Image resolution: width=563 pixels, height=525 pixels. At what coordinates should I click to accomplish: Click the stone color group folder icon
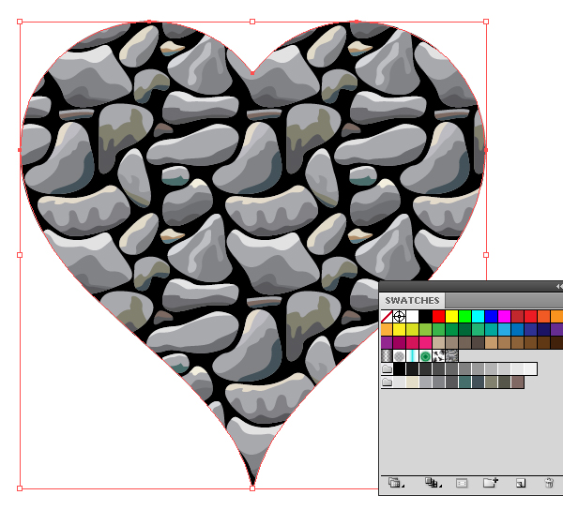(387, 382)
